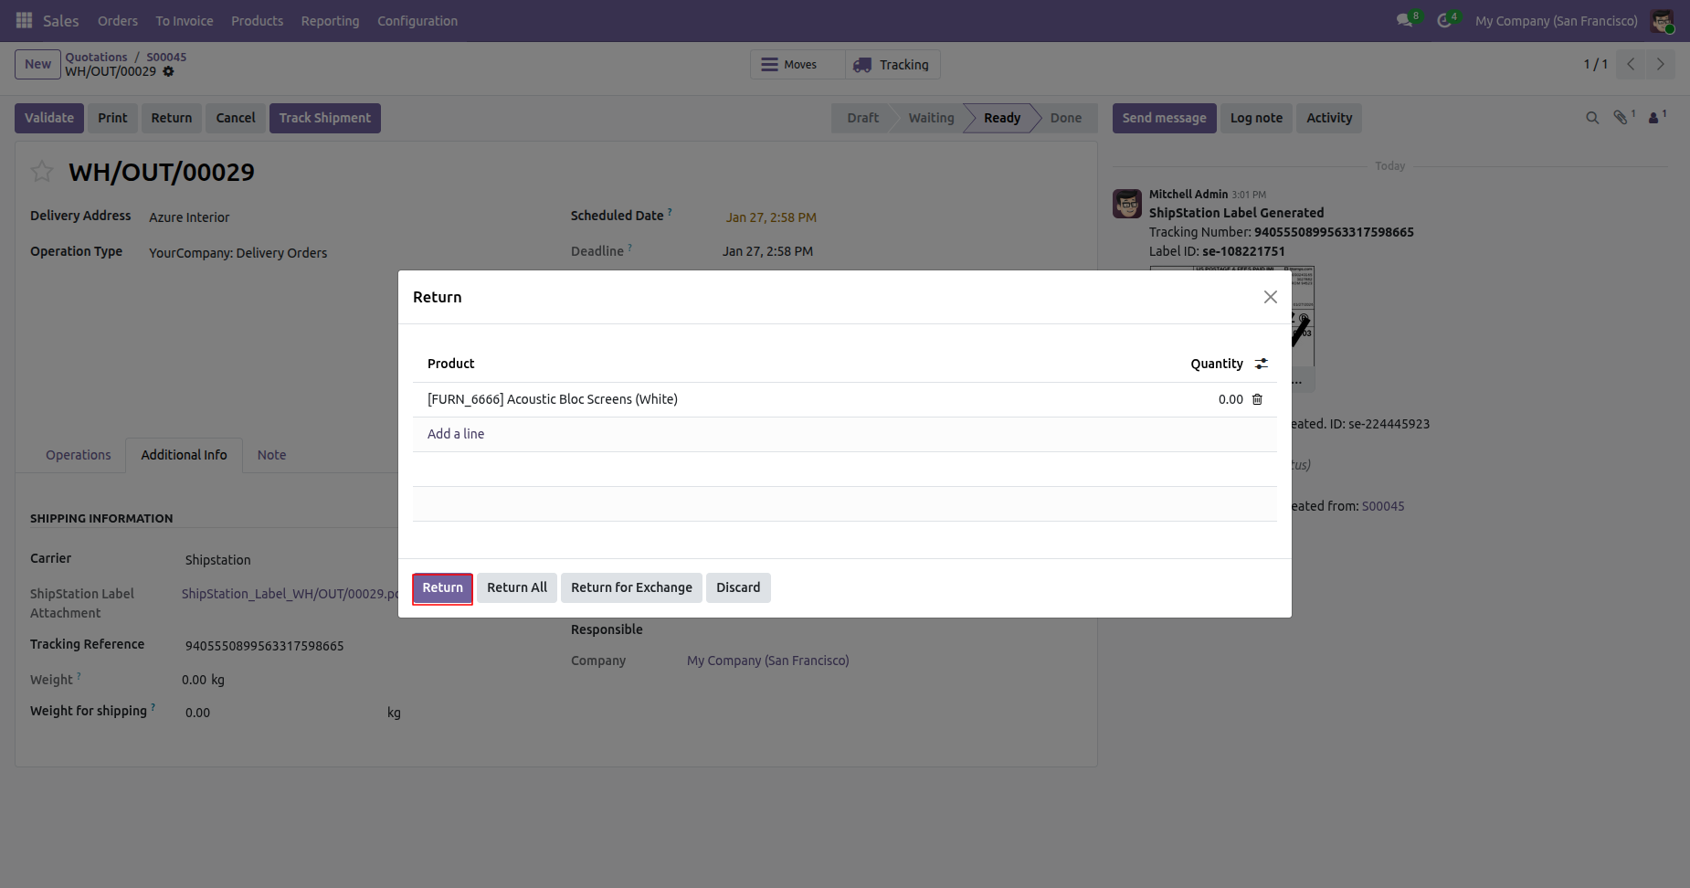
Task: Sort by the Quantity column header
Action: coord(1217,364)
